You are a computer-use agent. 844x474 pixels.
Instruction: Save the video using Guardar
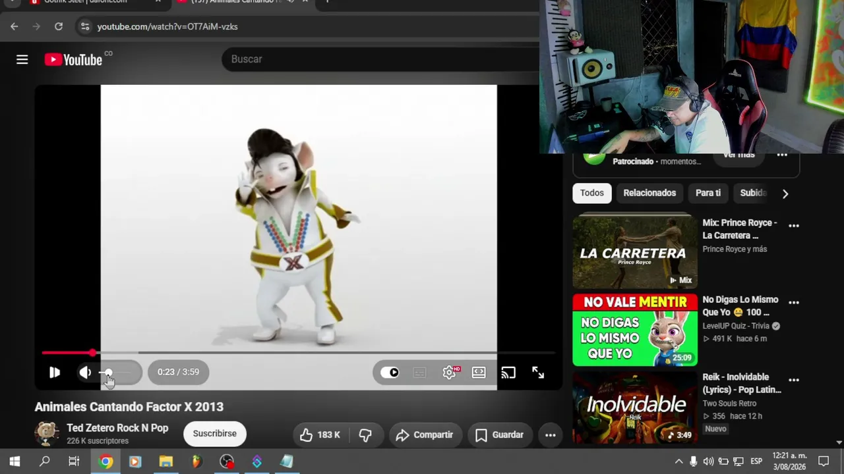(x=500, y=434)
